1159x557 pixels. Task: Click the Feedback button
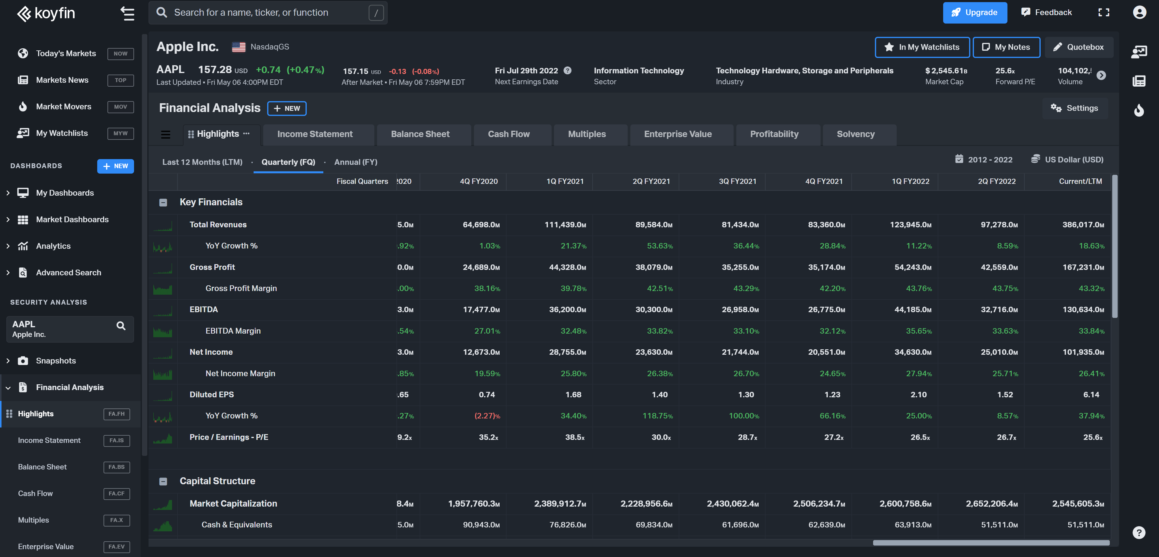(x=1046, y=12)
